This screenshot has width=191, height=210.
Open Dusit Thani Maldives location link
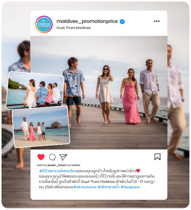coord(74,28)
